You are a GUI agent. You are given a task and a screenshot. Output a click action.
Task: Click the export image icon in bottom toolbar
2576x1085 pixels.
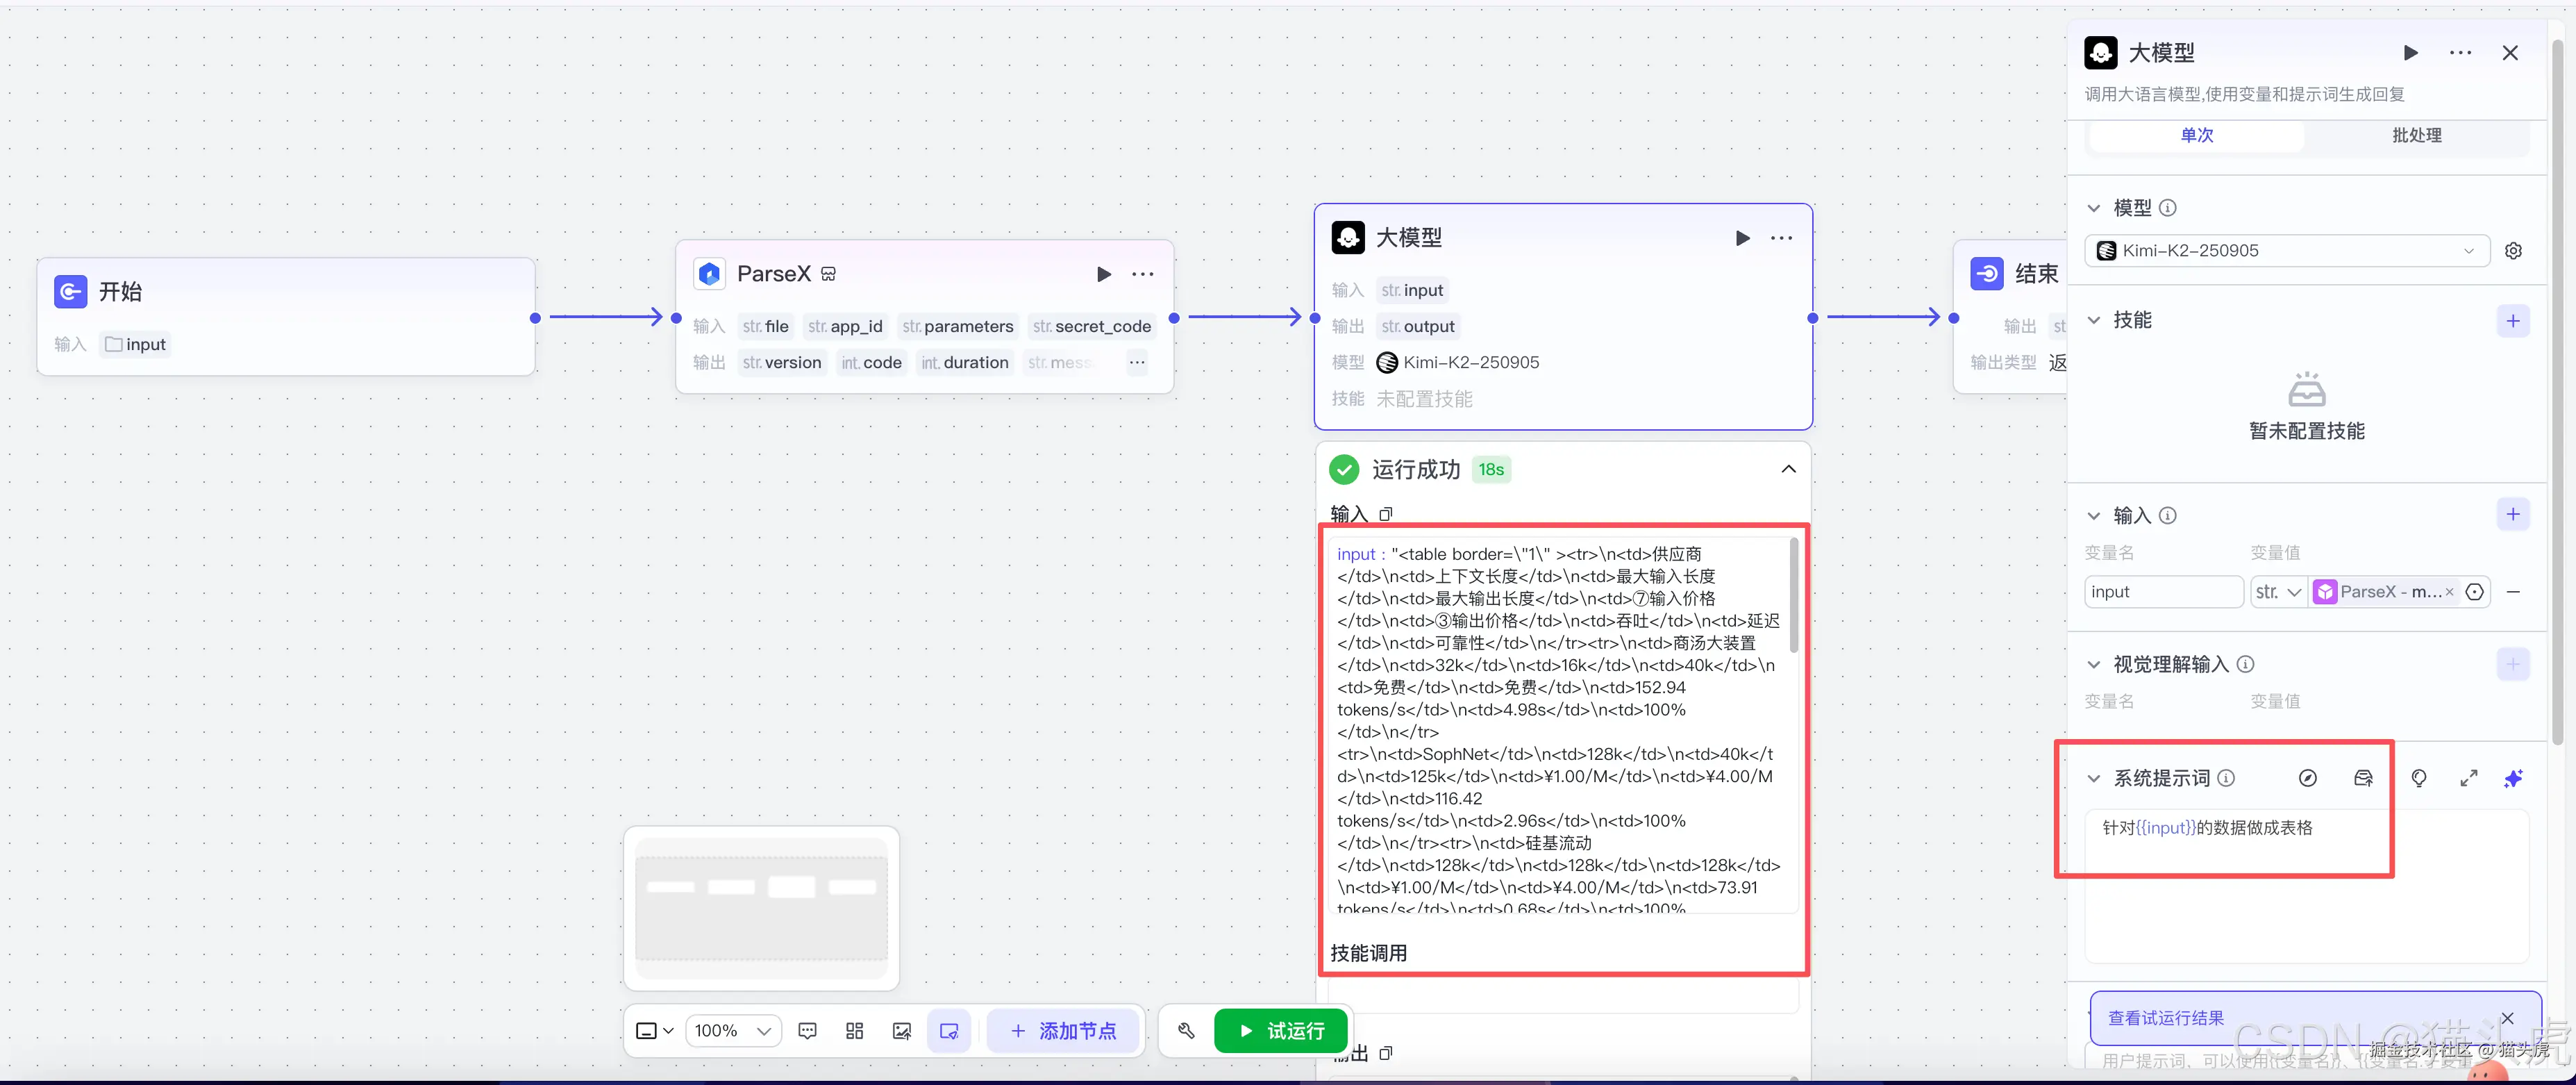pos(902,1030)
